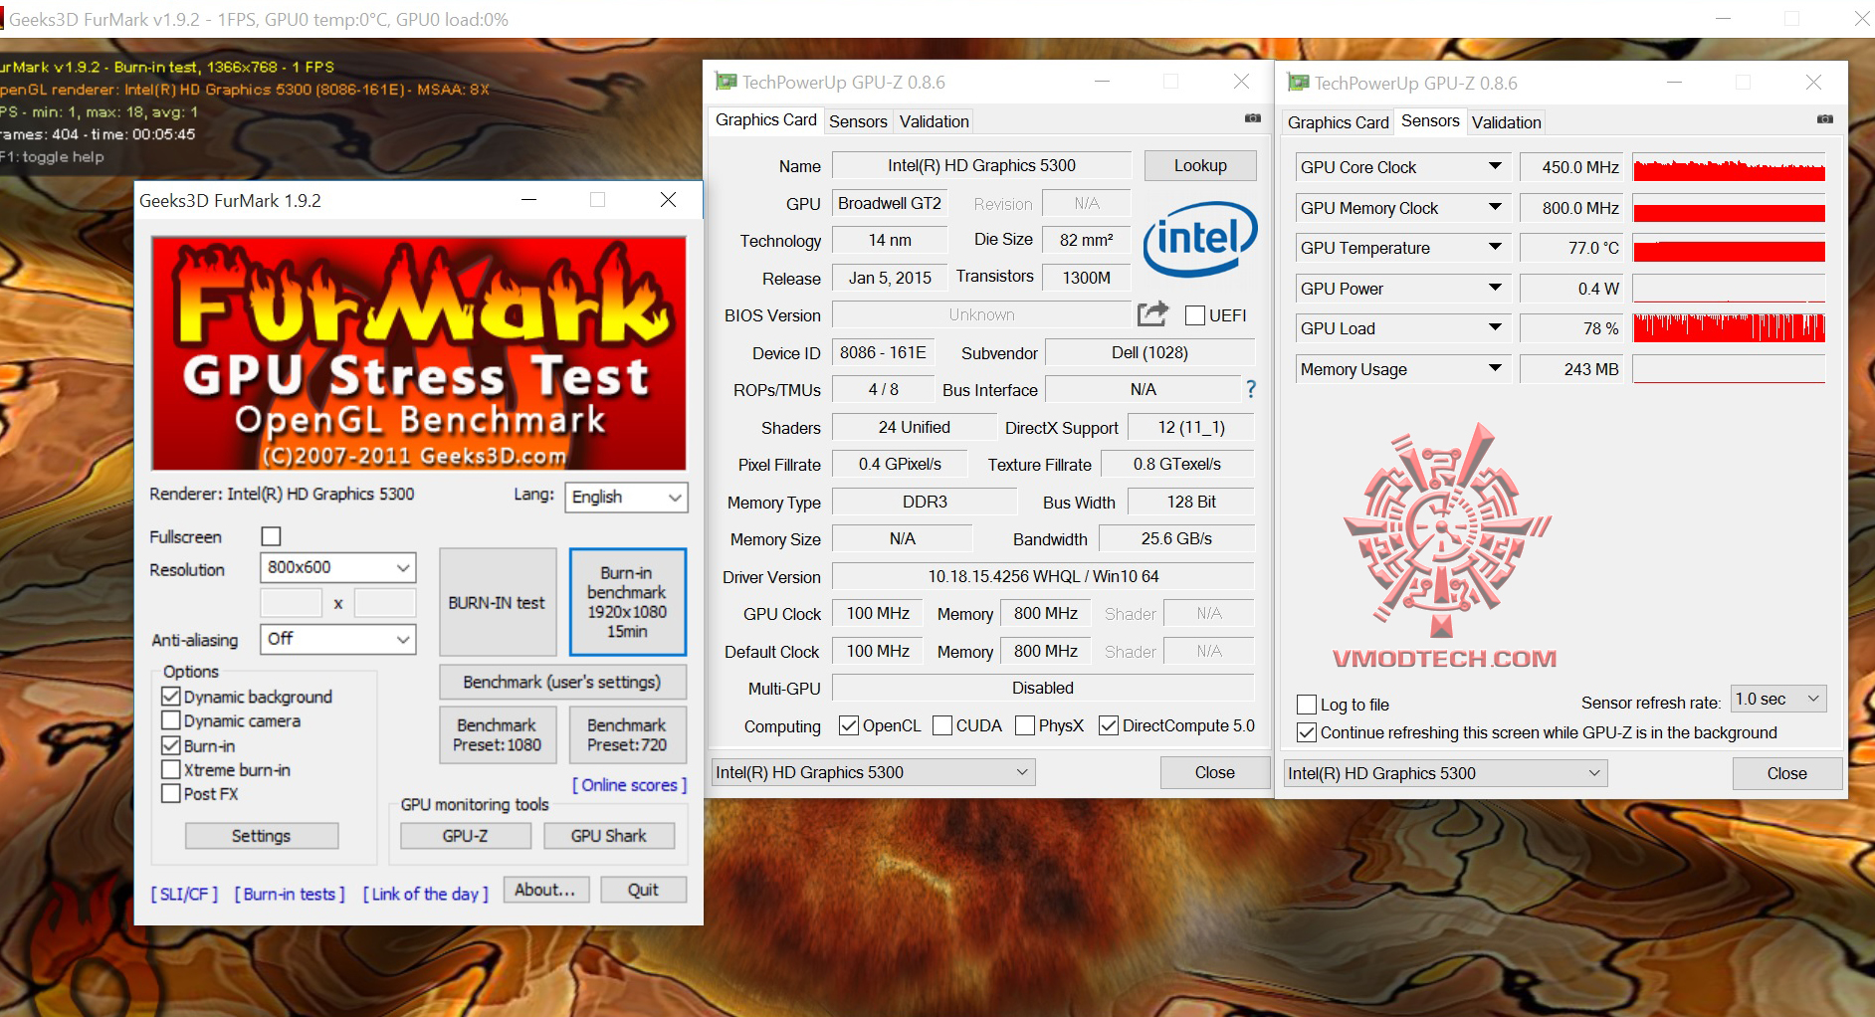1875x1017 pixels.
Task: Open Validation tab in left GPU-Z window
Action: tap(934, 121)
